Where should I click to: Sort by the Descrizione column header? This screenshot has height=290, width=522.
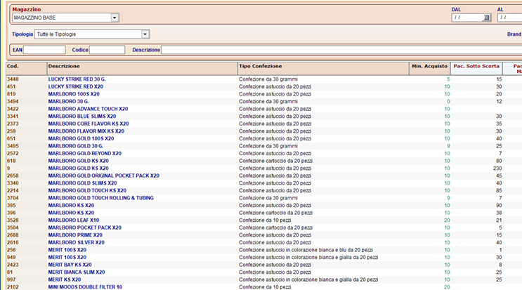point(142,69)
